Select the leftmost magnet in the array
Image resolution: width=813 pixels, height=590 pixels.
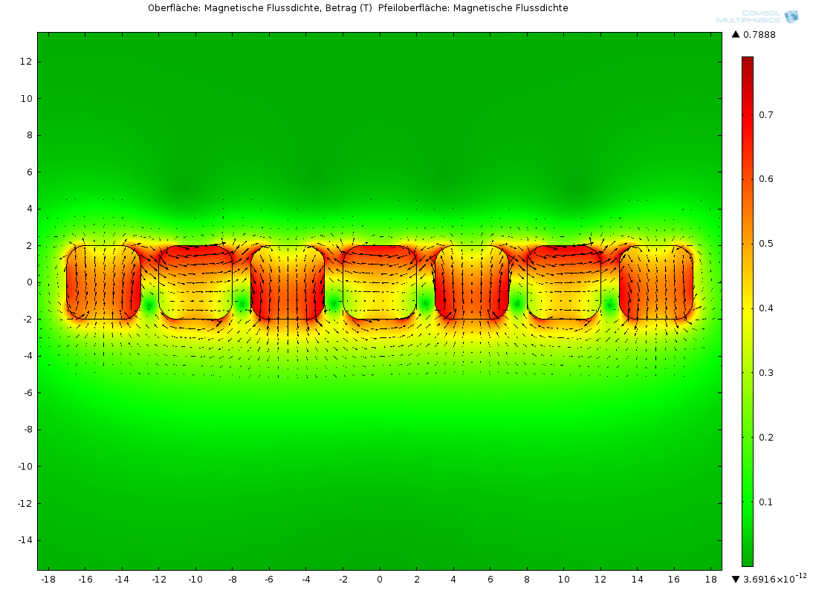coord(103,282)
